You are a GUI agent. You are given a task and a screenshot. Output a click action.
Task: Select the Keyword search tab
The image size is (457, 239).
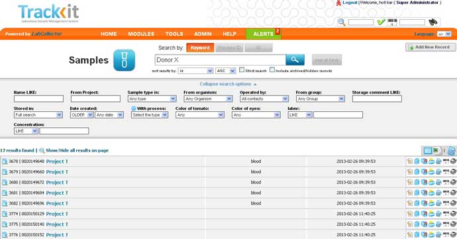200,48
